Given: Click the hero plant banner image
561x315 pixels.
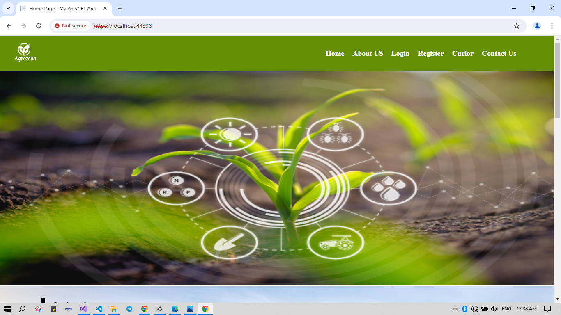Looking at the screenshot, I should (x=277, y=178).
